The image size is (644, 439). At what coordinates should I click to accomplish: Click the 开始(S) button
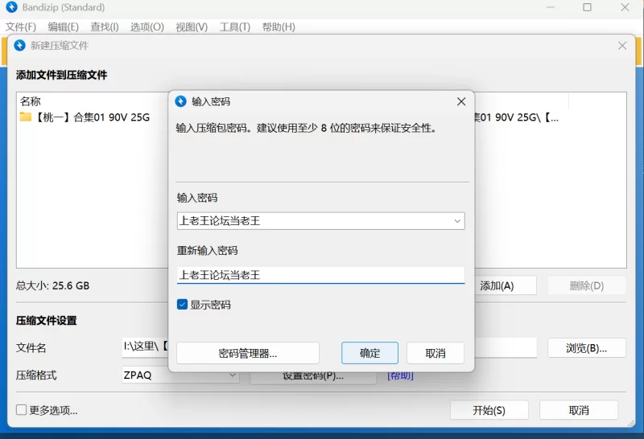[489, 410]
